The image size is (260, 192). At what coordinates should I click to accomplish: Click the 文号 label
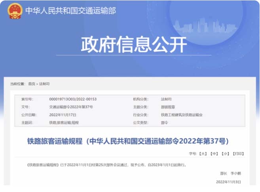(26, 107)
